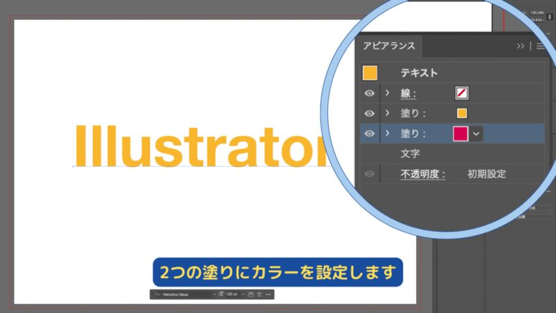The height and width of the screenshot is (313, 556).
Task: Click the 初期設定 opacity value
Action: [x=486, y=174]
